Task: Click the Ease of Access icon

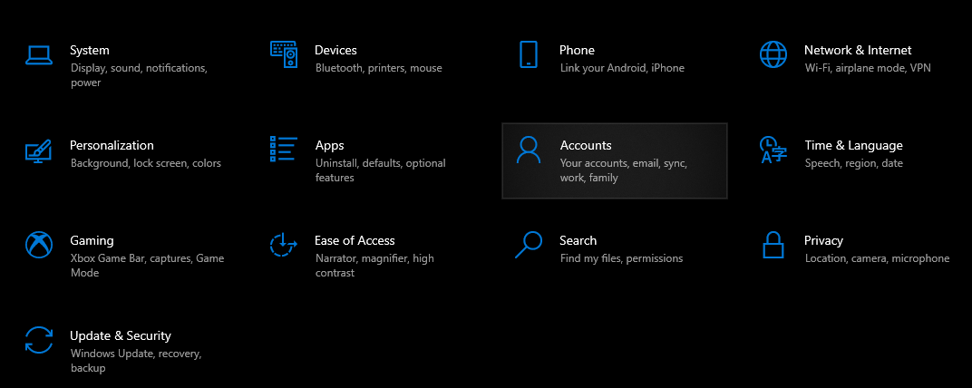Action: pyautogui.click(x=284, y=245)
